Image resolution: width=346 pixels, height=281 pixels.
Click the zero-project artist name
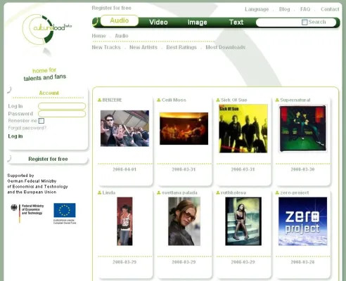(x=295, y=192)
